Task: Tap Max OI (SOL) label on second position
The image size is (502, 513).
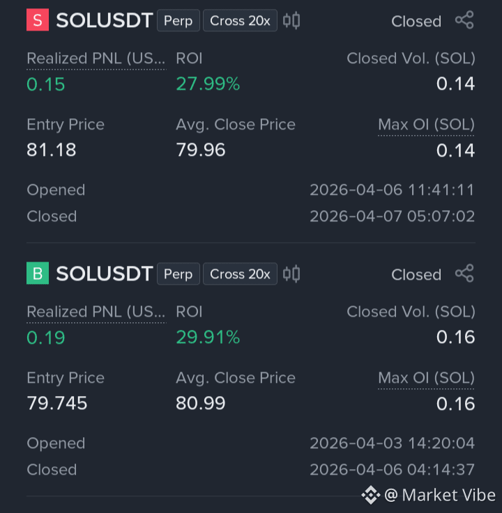Action: 426,378
